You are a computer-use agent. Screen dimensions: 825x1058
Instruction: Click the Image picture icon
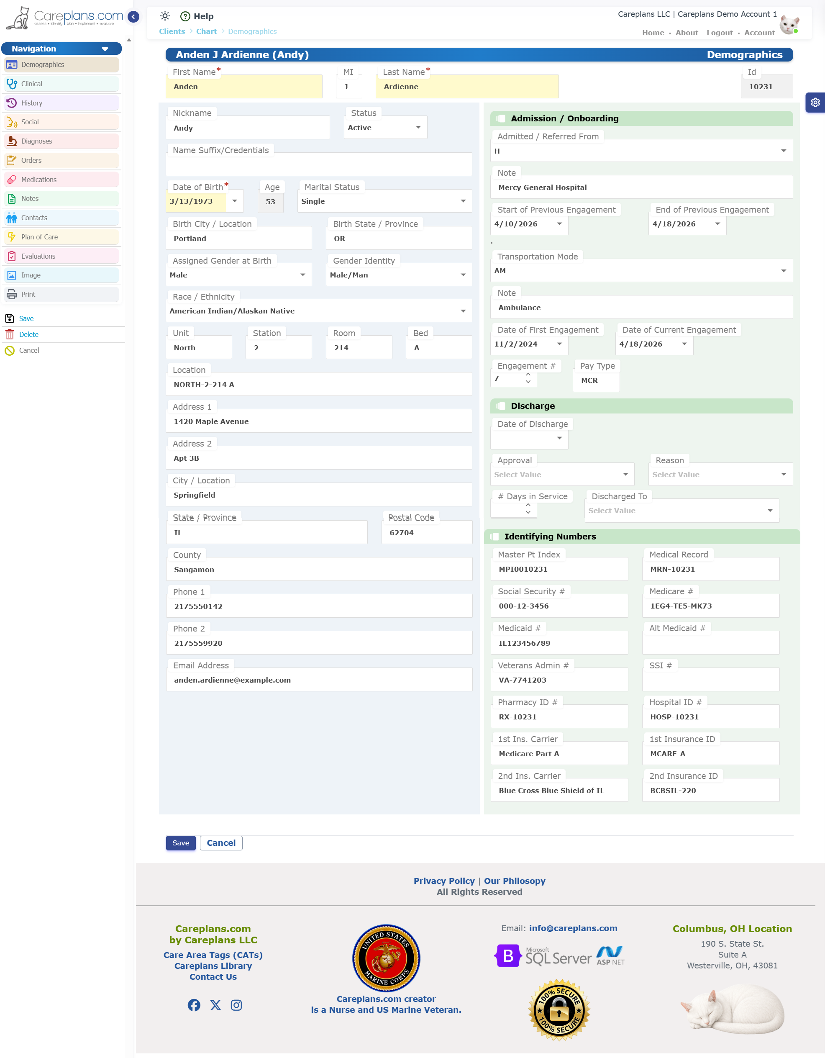click(x=12, y=275)
